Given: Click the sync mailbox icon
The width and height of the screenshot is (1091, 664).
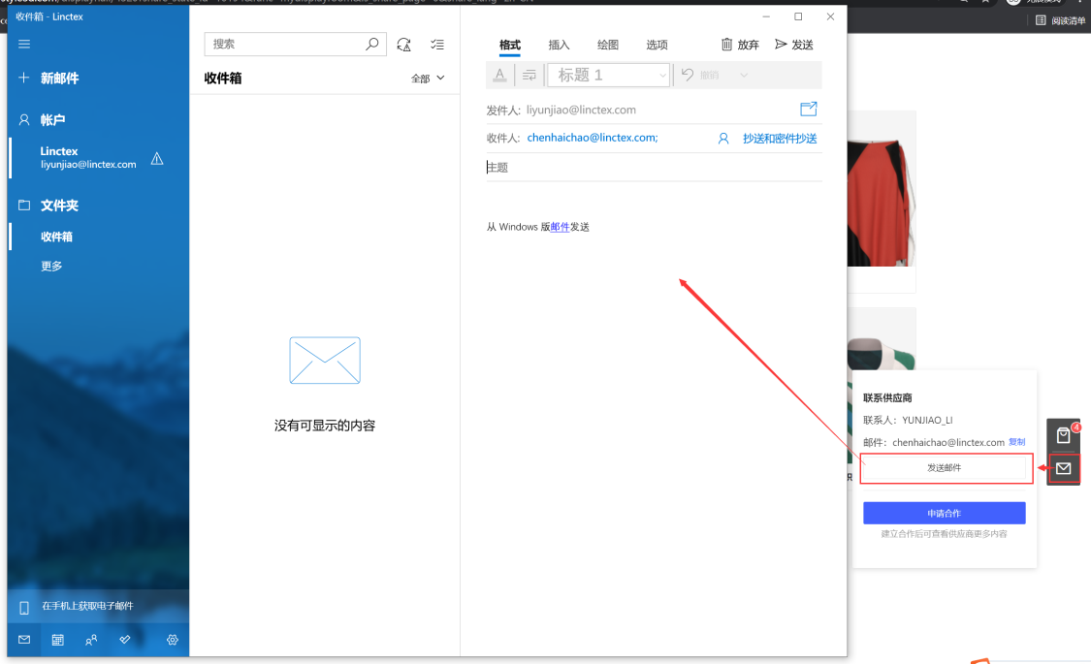Looking at the screenshot, I should coord(404,45).
